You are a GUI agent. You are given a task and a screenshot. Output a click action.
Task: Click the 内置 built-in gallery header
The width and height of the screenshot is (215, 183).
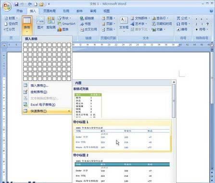122,83
